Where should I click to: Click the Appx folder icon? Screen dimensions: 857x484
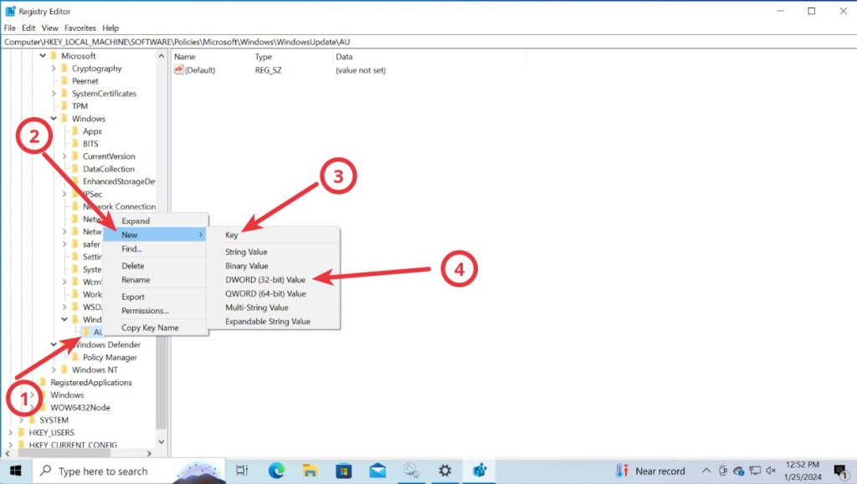(x=75, y=131)
